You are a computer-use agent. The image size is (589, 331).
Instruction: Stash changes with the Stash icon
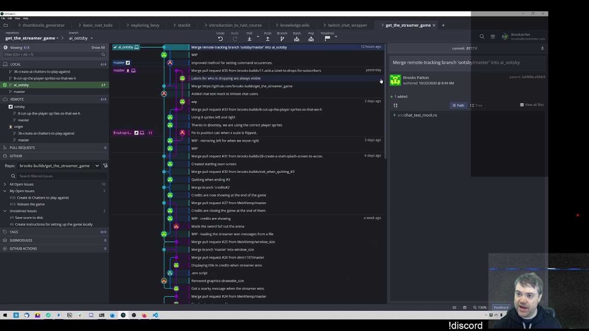[297, 39]
